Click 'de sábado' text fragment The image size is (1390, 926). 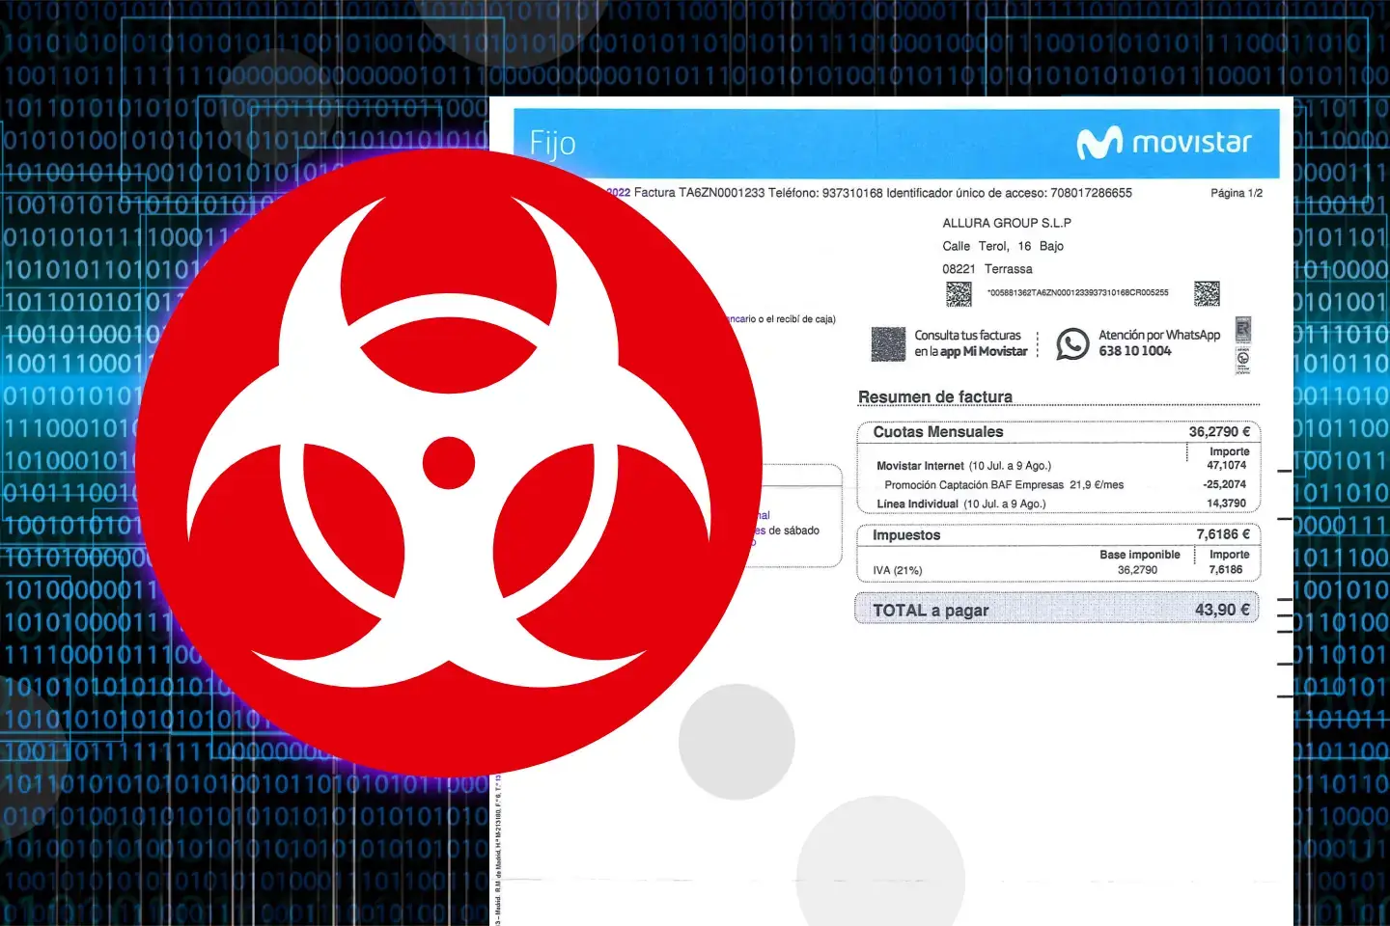tap(793, 531)
